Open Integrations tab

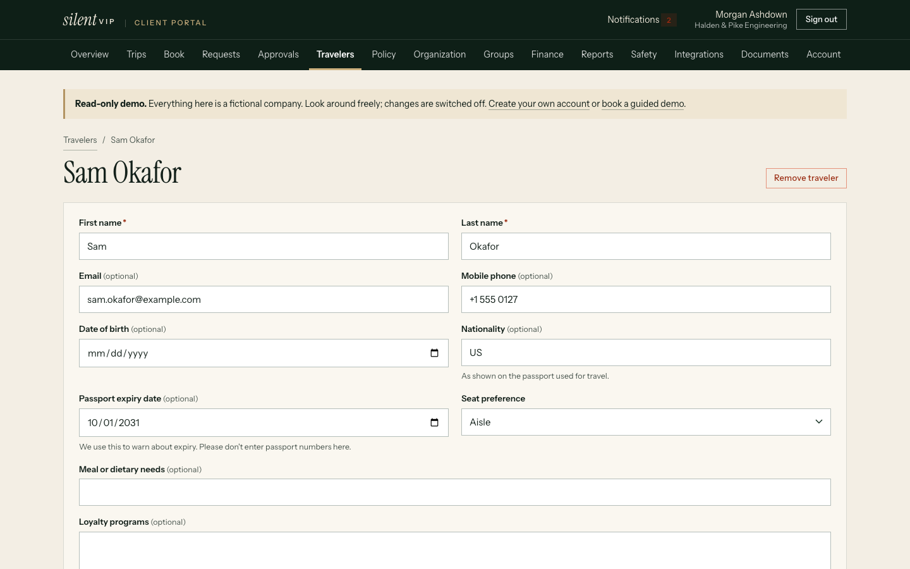click(699, 54)
